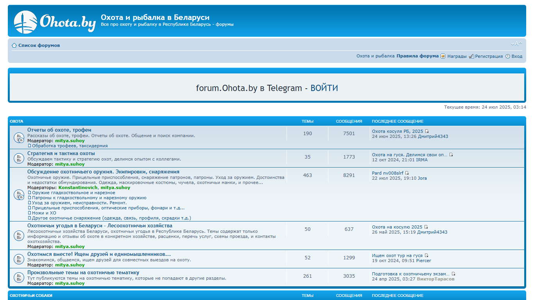Open subforum Оружие гладкоствольное и нарезное
Image resolution: width=534 pixels, height=300 pixels.
tap(73, 193)
